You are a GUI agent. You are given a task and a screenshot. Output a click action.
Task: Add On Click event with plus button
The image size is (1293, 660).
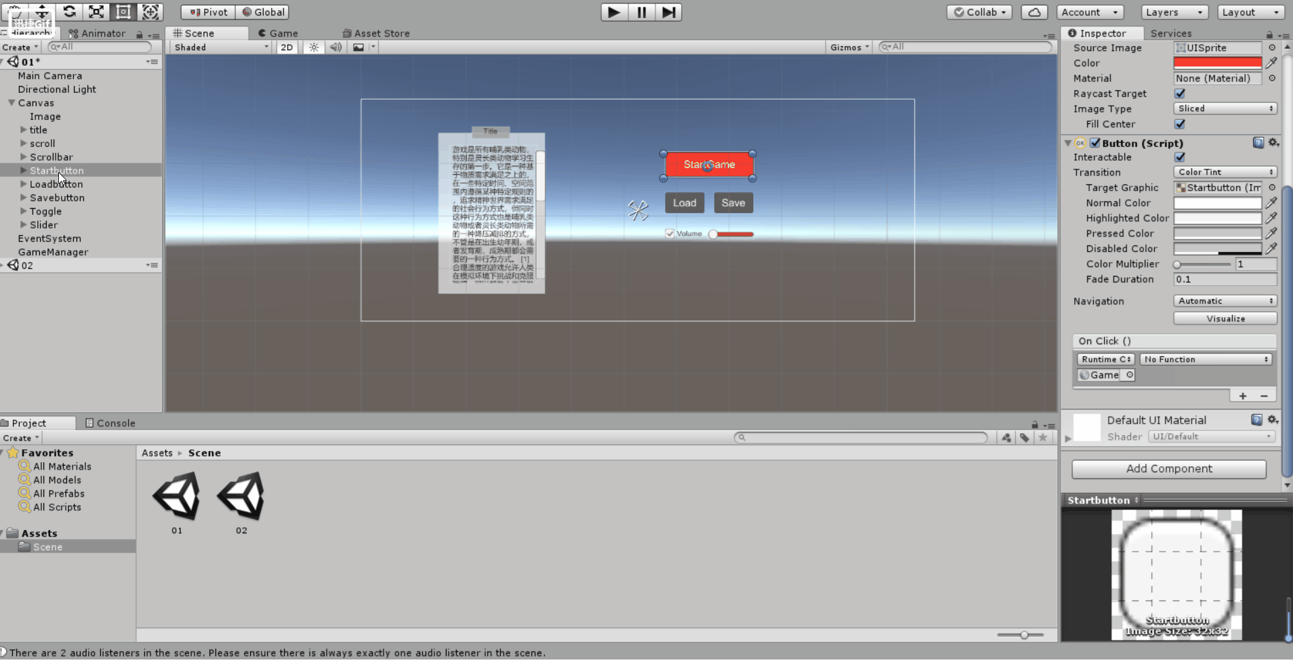1243,396
